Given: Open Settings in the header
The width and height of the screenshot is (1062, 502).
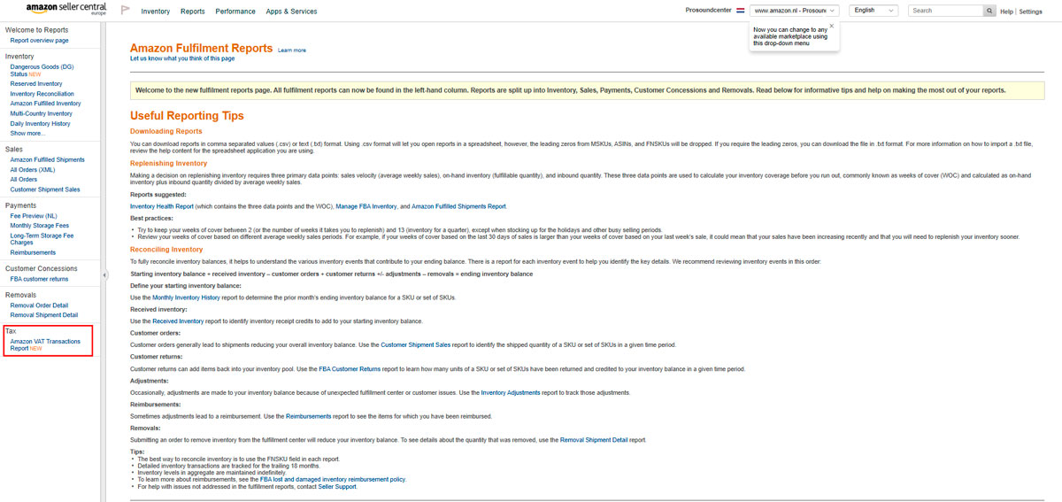Looking at the screenshot, I should [1031, 12].
